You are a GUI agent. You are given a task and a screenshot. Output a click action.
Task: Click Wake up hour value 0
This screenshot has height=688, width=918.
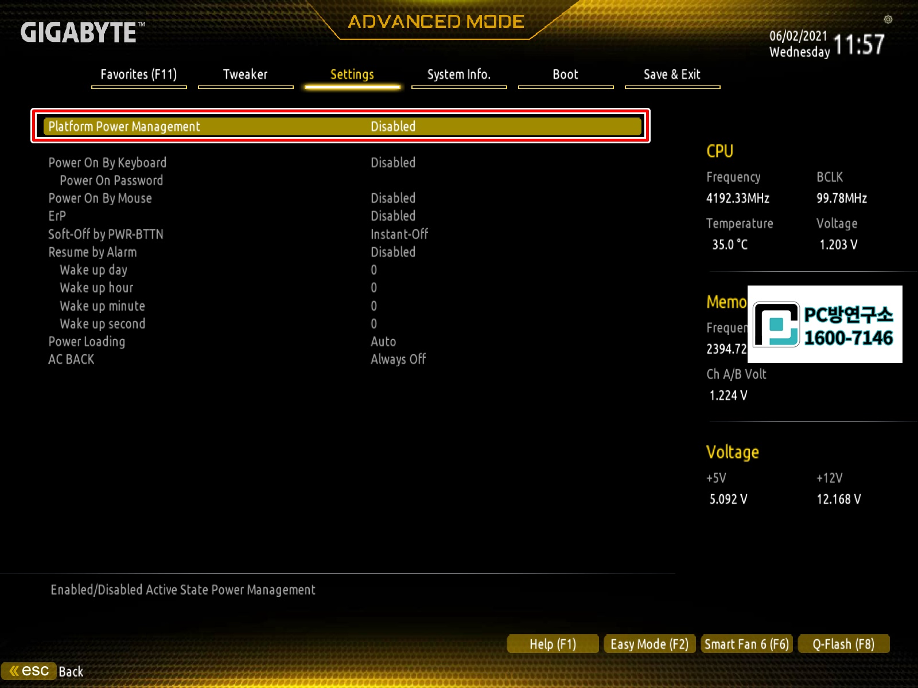(x=374, y=288)
